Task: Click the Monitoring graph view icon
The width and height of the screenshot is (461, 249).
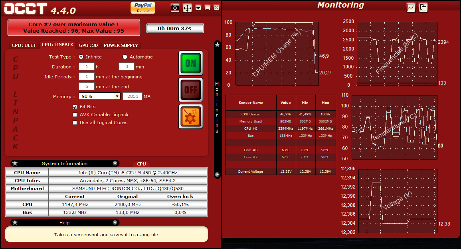Action: (x=411, y=8)
